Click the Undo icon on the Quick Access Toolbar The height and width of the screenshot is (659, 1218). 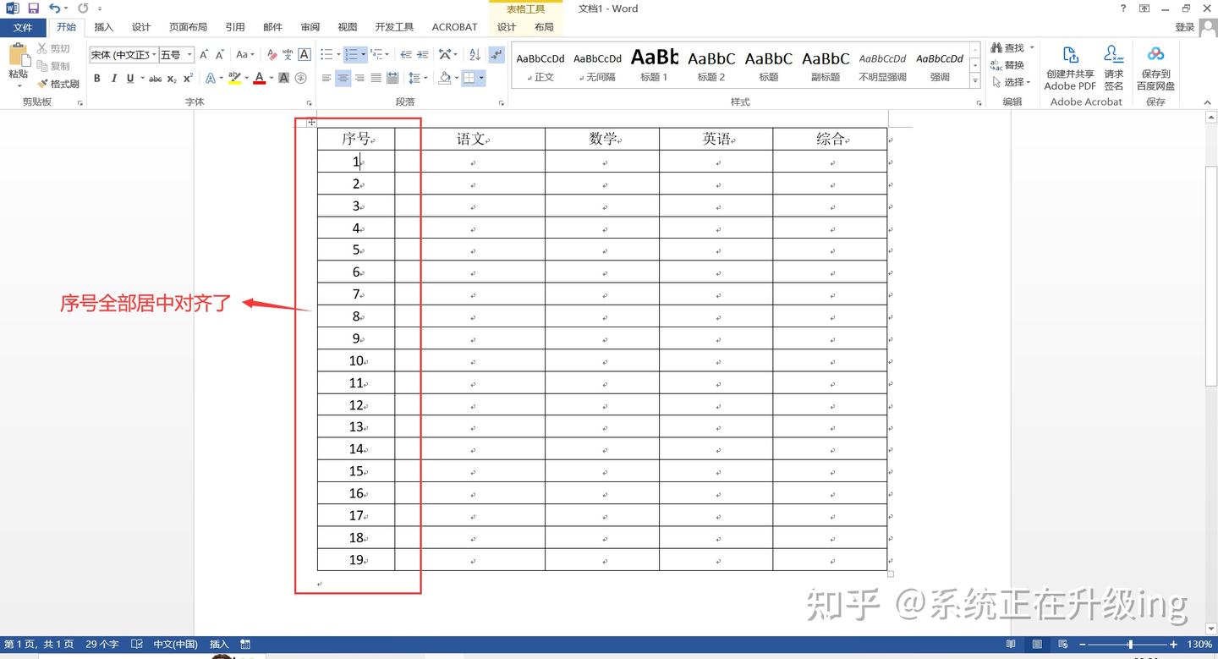point(53,8)
